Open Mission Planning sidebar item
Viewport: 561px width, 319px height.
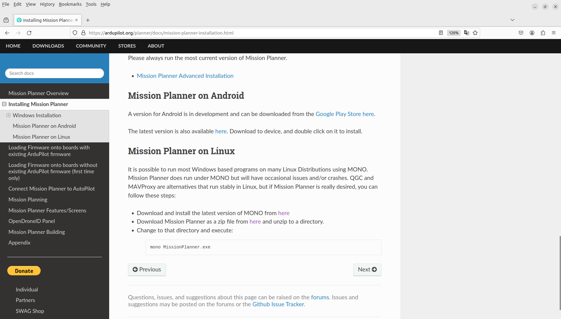point(28,200)
